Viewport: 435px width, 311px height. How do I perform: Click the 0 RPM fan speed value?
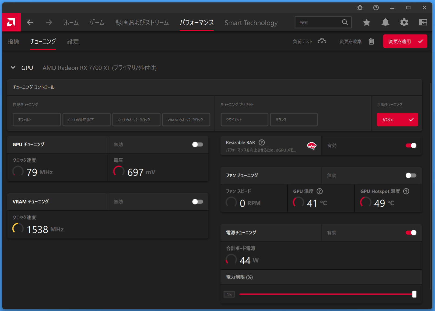[250, 203]
